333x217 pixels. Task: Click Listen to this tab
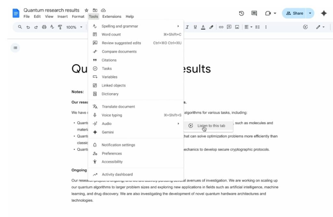click(208, 126)
